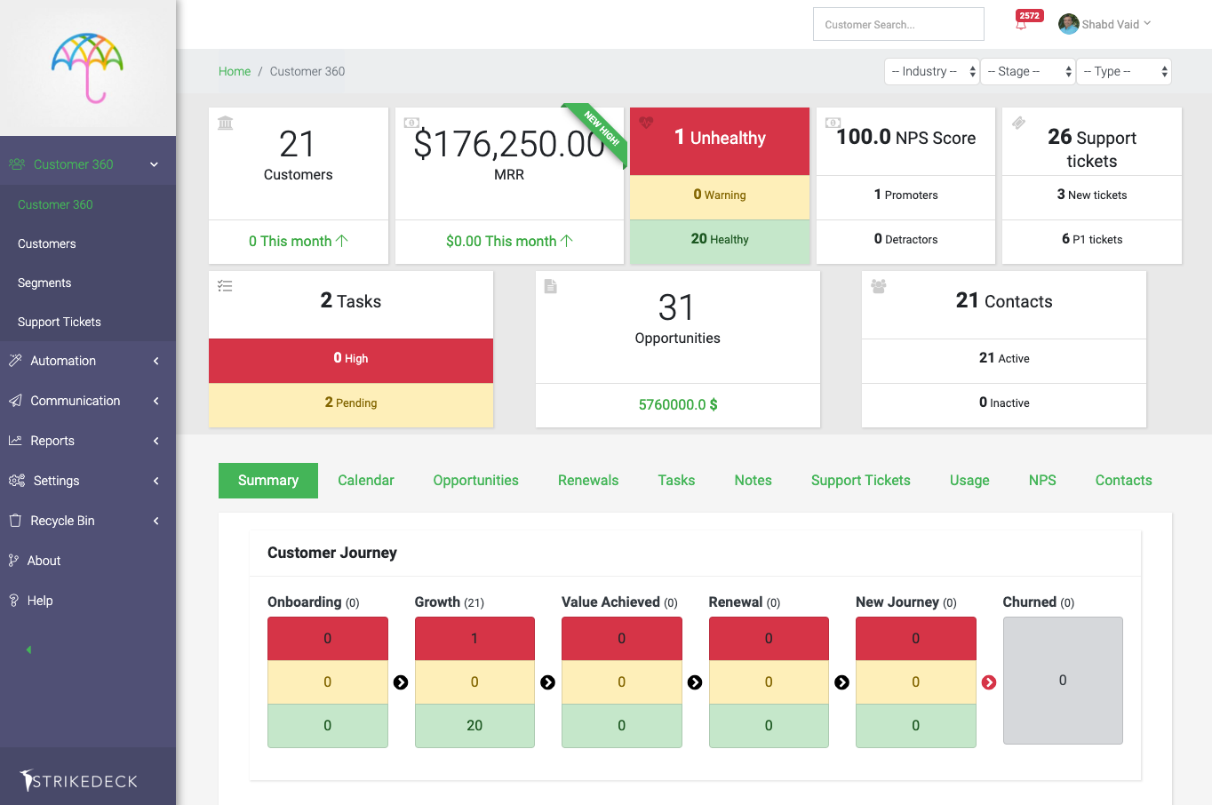1212x805 pixels.
Task: Expand the Reports sidebar menu
Action: tap(156, 441)
